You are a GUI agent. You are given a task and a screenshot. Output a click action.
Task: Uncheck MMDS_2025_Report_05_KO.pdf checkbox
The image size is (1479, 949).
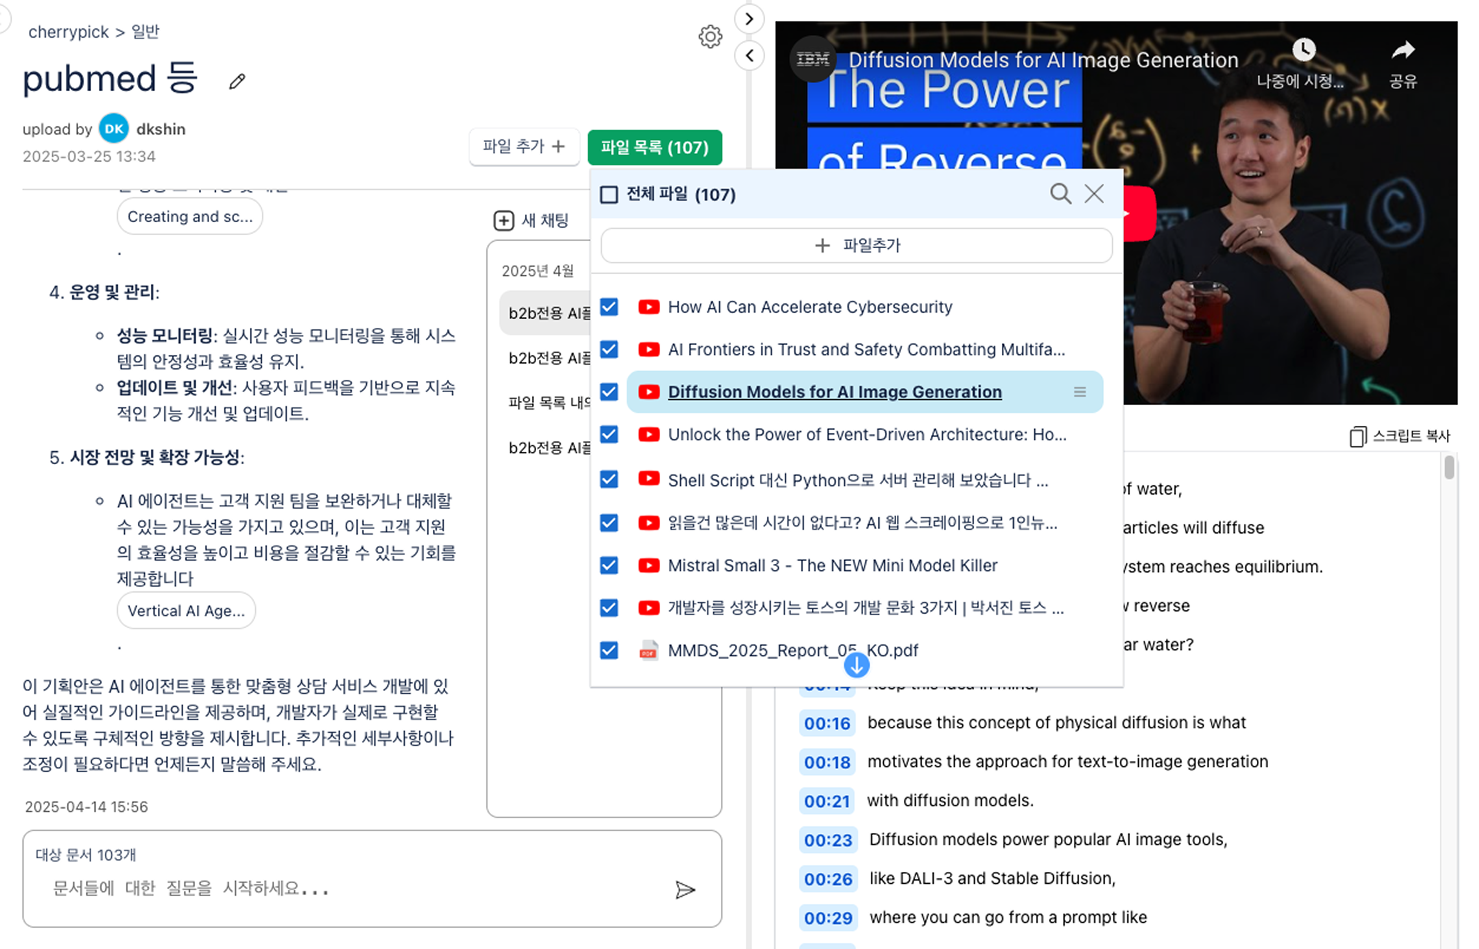click(x=609, y=650)
